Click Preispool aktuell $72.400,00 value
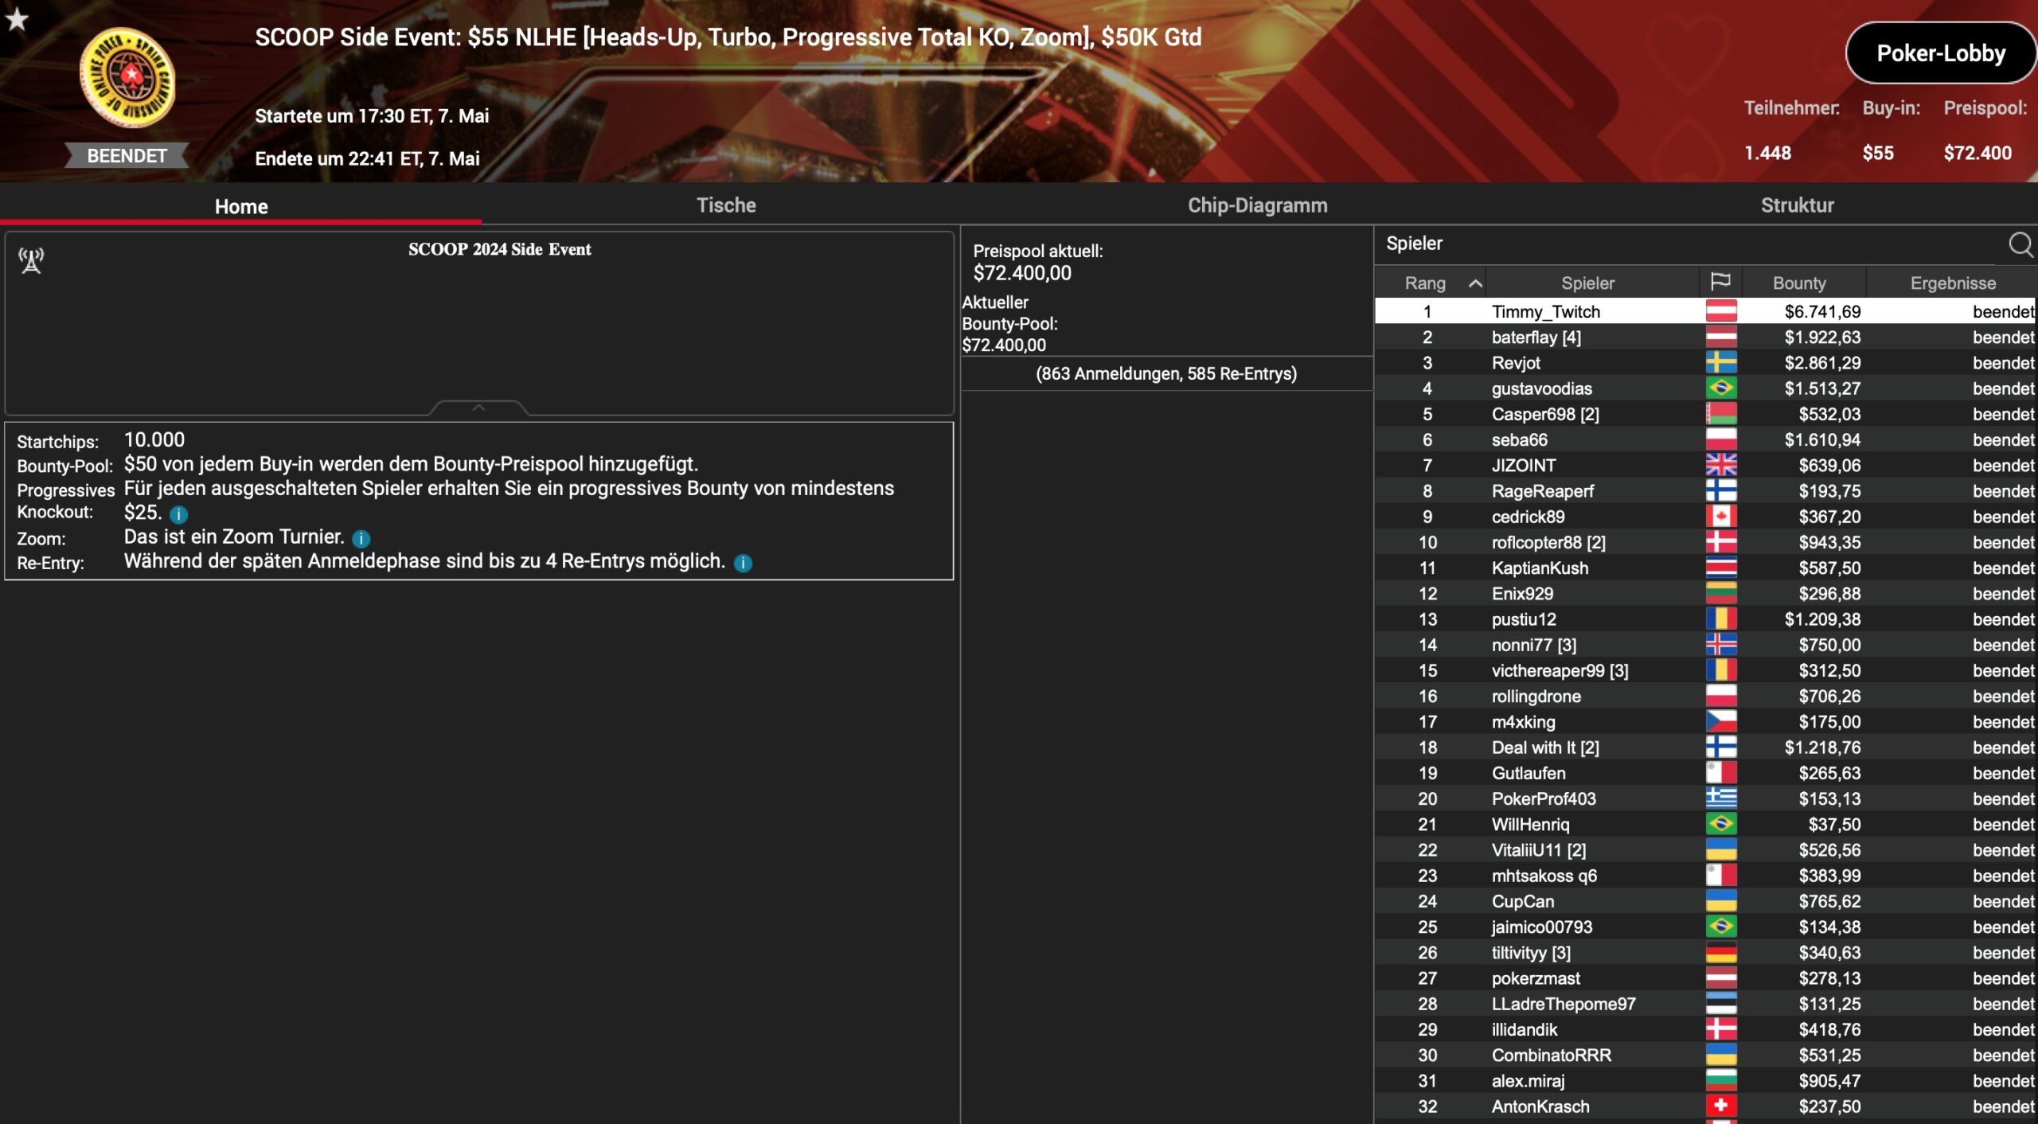The width and height of the screenshot is (2038, 1124). pyautogui.click(x=1022, y=273)
